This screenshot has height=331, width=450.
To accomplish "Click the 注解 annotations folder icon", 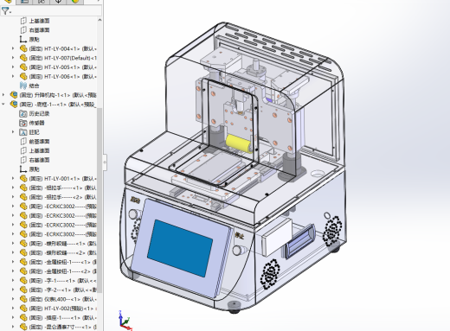I will click(x=23, y=132).
